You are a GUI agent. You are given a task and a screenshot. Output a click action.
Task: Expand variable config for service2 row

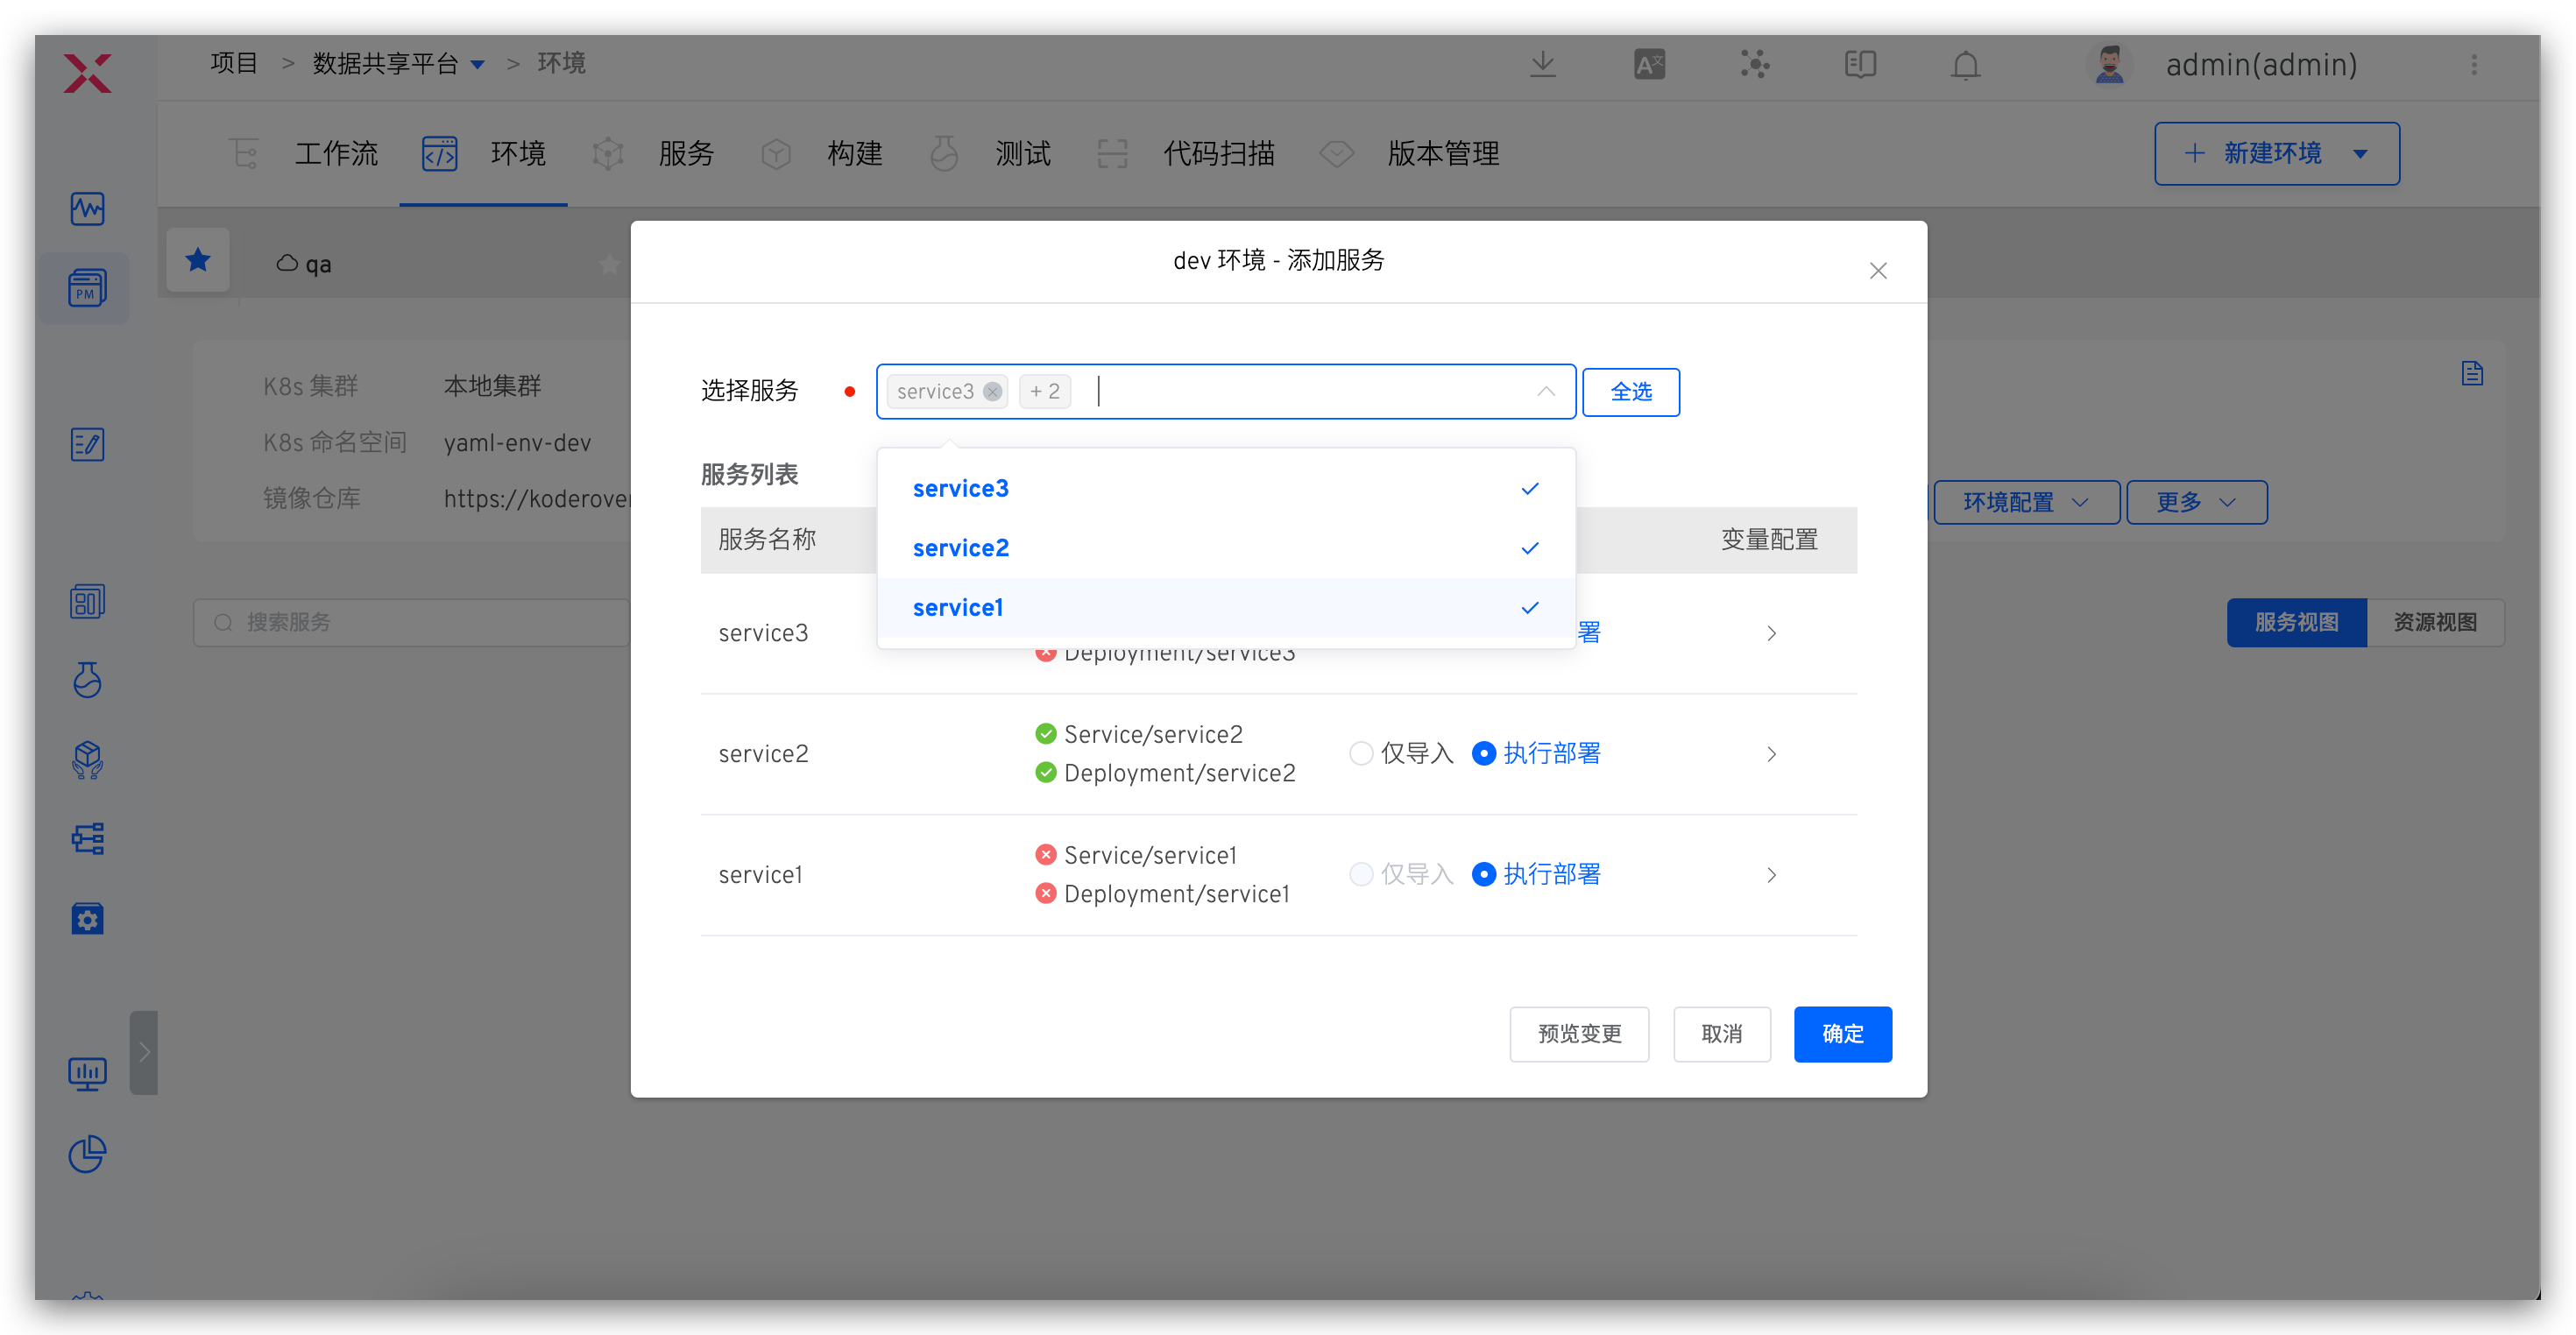tap(1771, 754)
